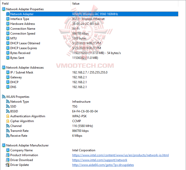186x170 pixels.
Task: Click the Bytes Received row icon
Action: click(8, 53)
